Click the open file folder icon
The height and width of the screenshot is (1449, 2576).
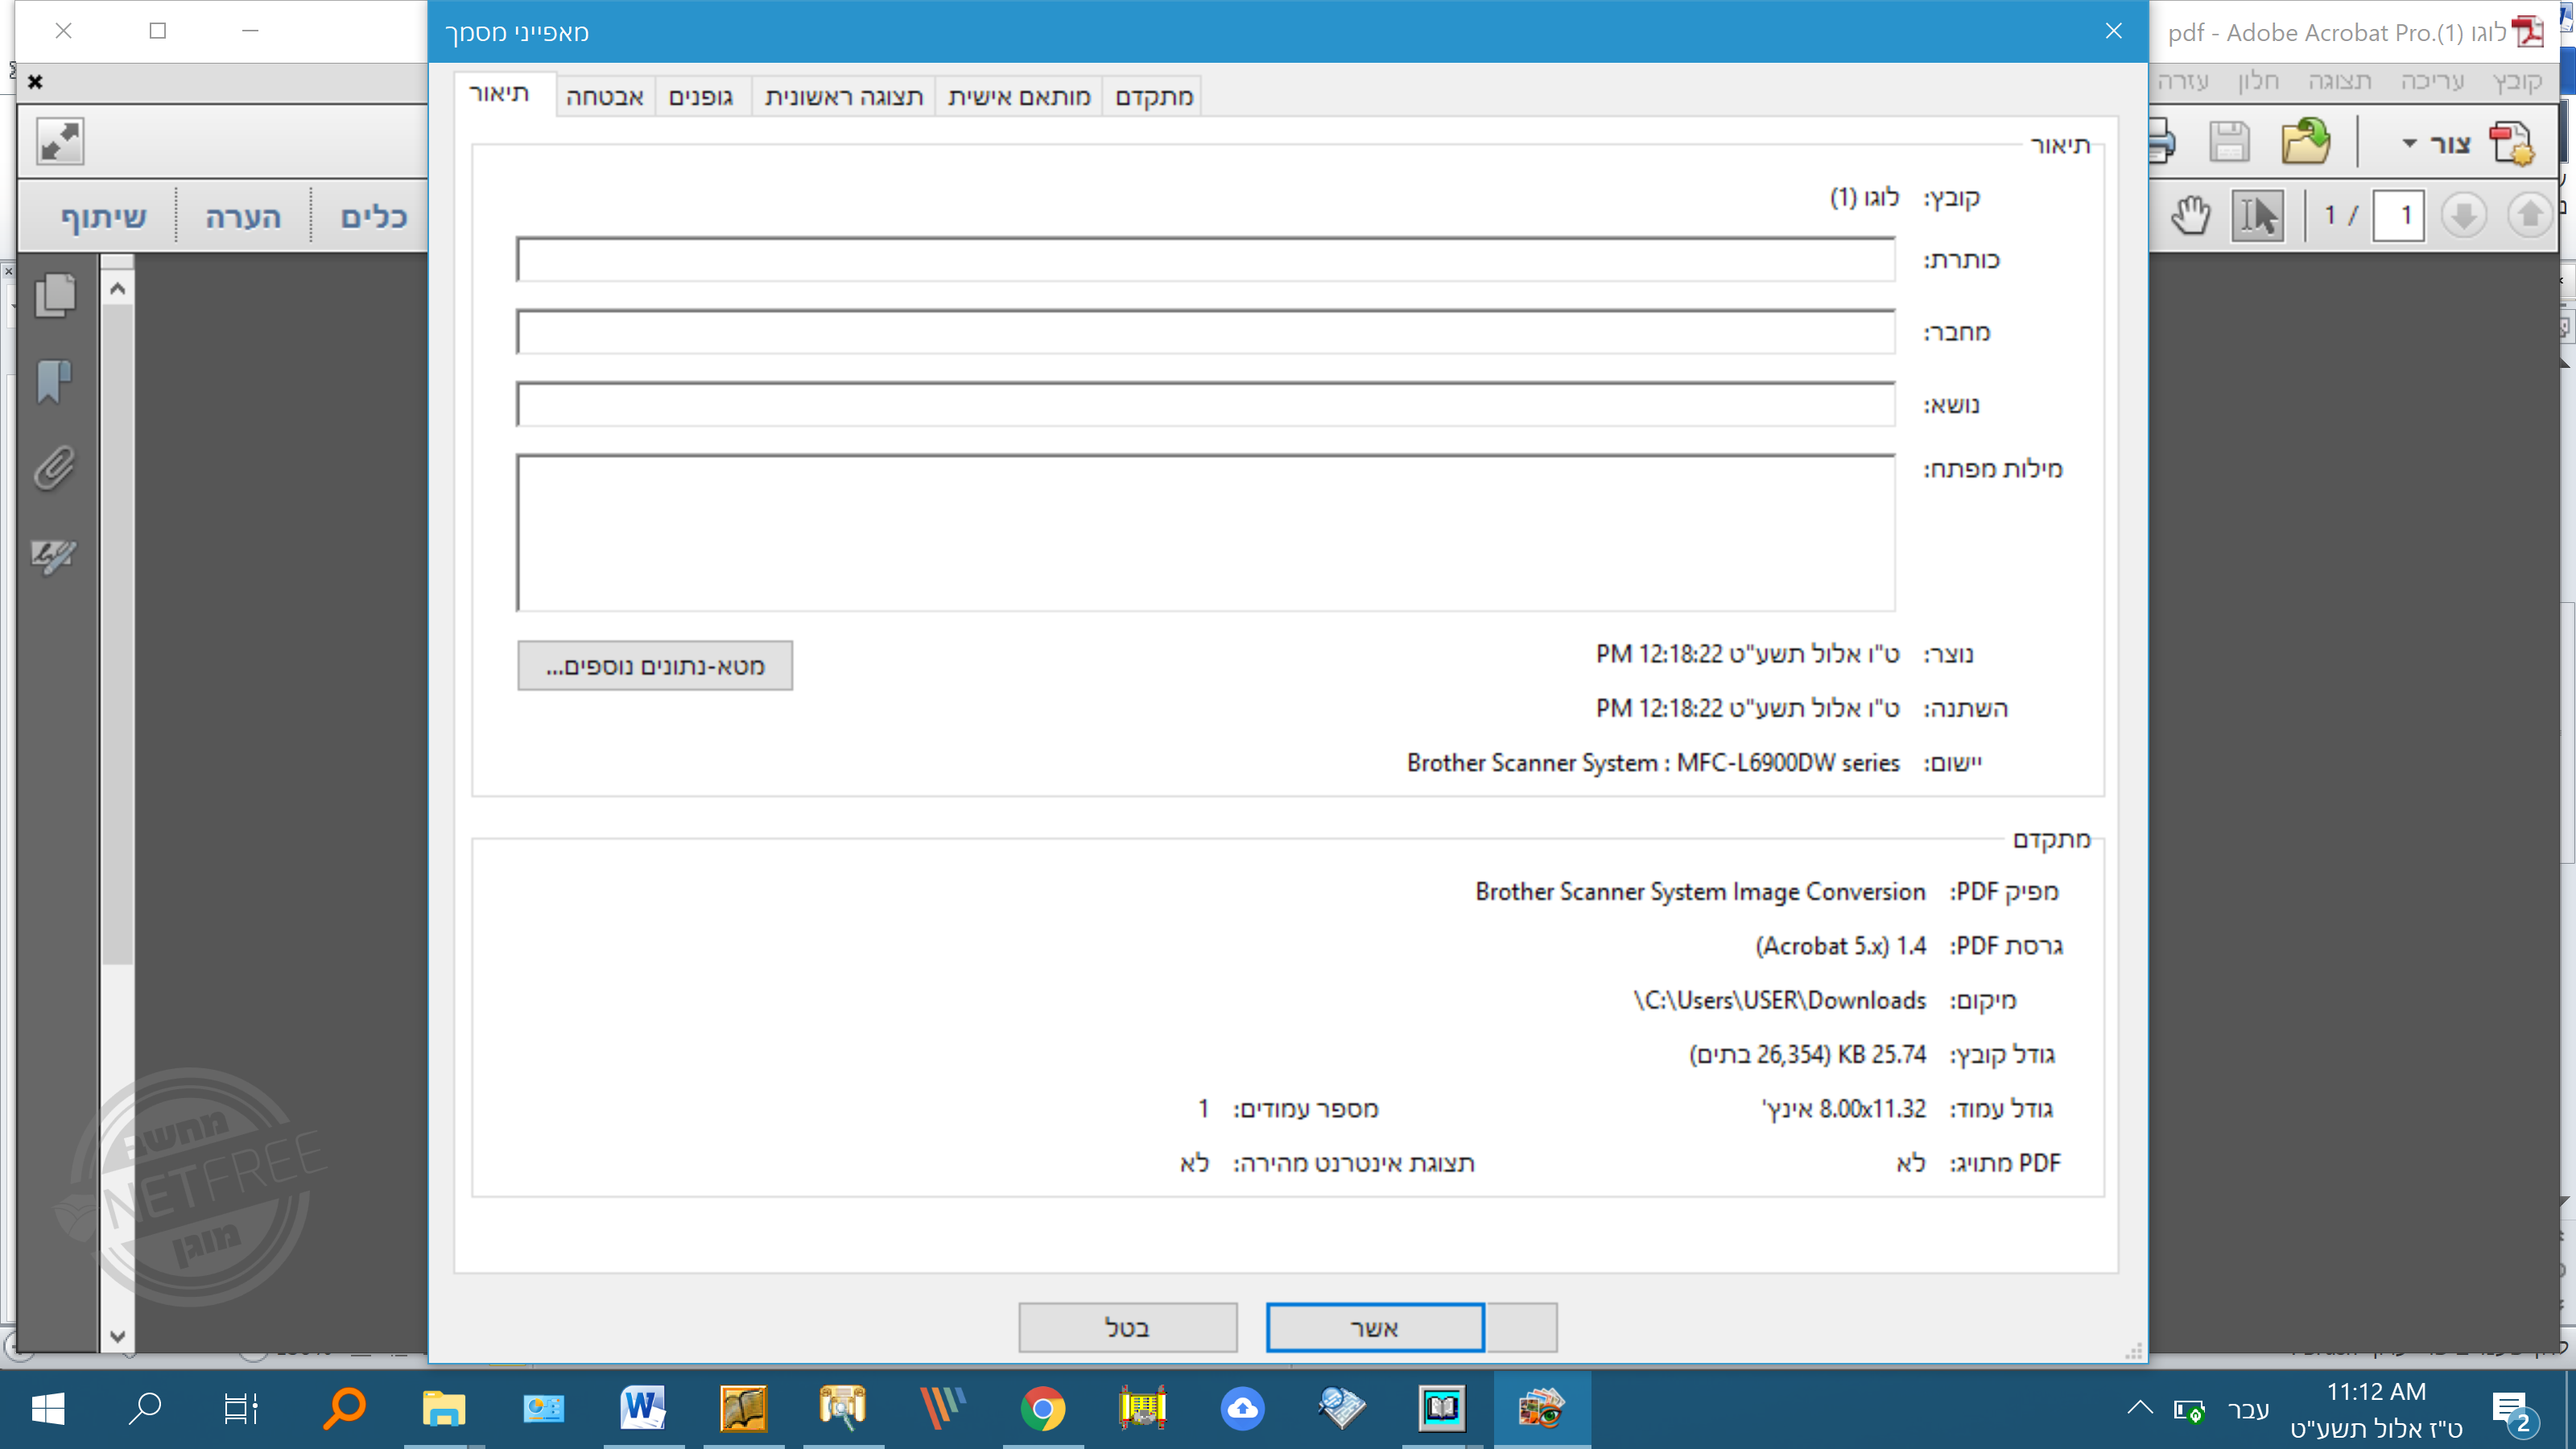[x=2305, y=142]
